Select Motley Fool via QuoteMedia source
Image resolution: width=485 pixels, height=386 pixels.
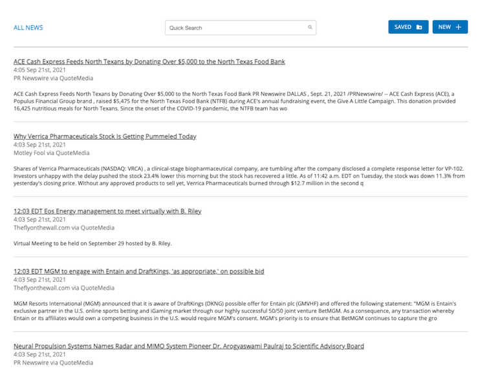pyautogui.click(x=51, y=153)
